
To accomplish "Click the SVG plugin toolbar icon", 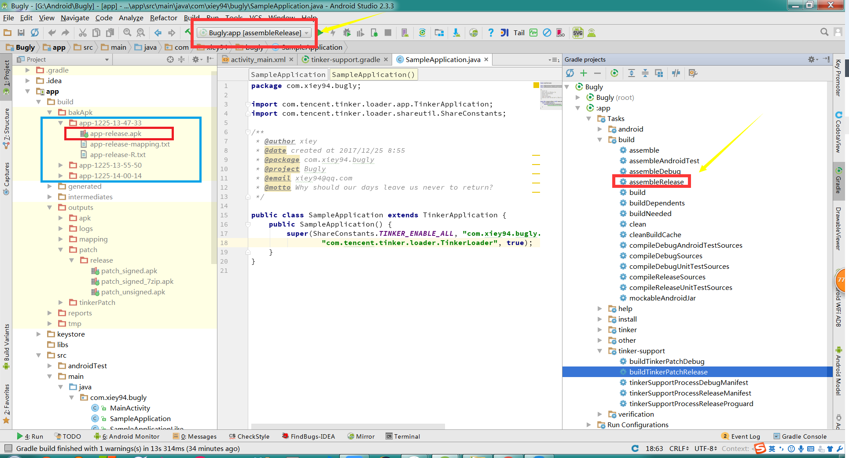I will pyautogui.click(x=578, y=33).
